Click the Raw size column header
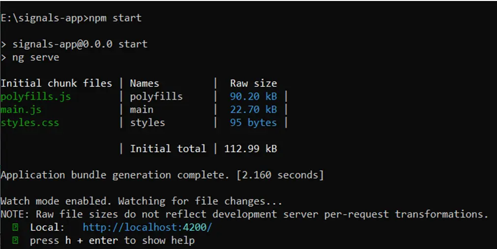497x249 pixels. pyautogui.click(x=253, y=83)
